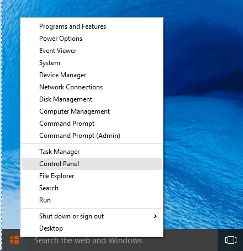Expand Shut down or sign out submenu
Screen dimensions: 243x251
(x=92, y=216)
